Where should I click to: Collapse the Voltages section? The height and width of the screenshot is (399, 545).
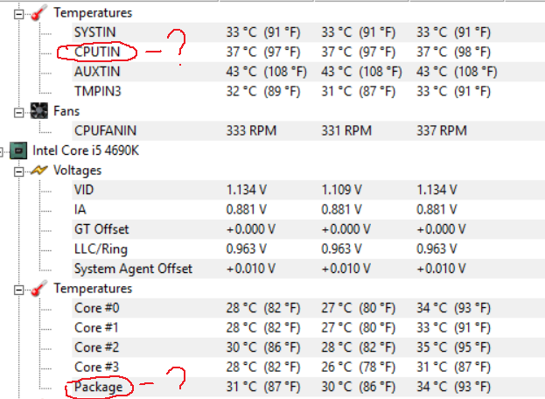[x=19, y=171]
